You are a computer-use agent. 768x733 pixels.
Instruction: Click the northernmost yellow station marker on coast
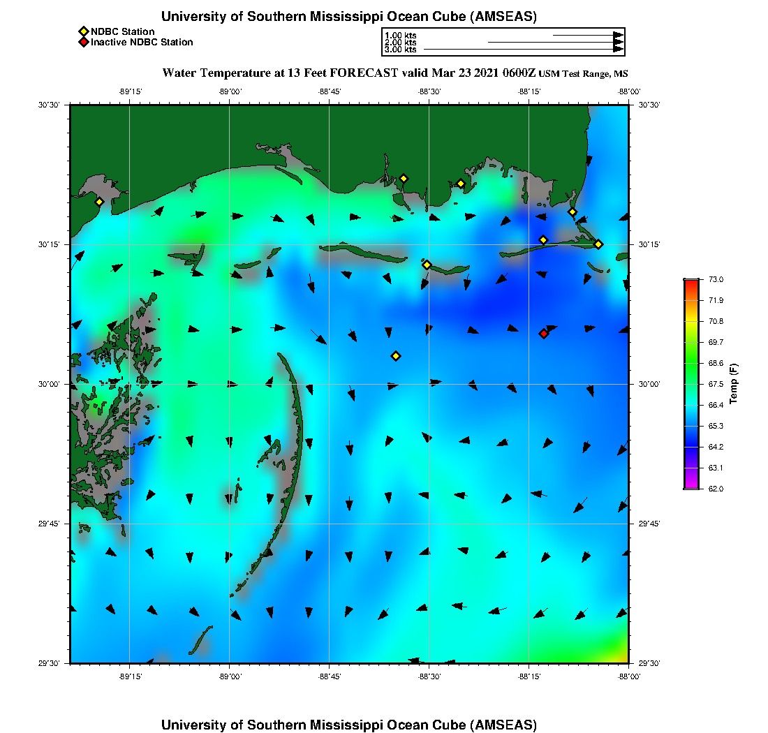coord(403,178)
